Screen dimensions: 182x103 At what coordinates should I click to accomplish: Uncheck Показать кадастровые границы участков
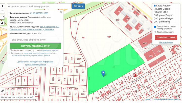point(155,27)
